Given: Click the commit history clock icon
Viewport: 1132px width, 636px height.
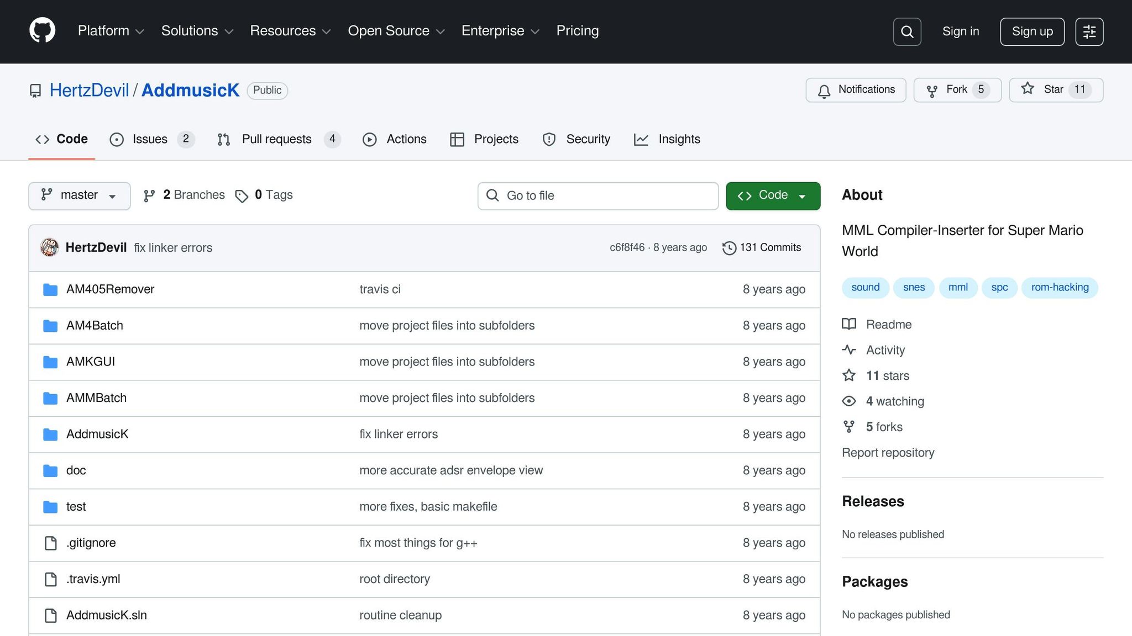Looking at the screenshot, I should click(729, 248).
